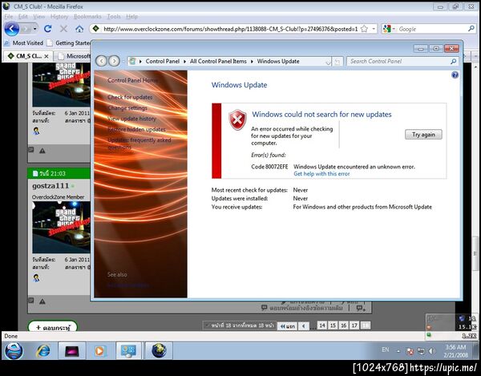481x376 pixels.
Task: Close the CM_S Club tab
Action: (x=46, y=56)
